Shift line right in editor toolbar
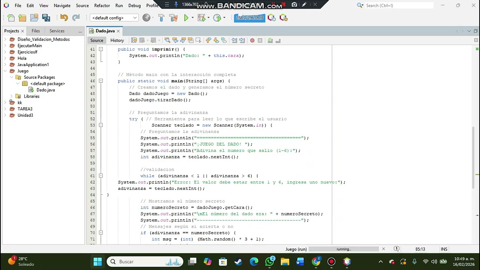The image size is (480, 270). pyautogui.click(x=242, y=40)
